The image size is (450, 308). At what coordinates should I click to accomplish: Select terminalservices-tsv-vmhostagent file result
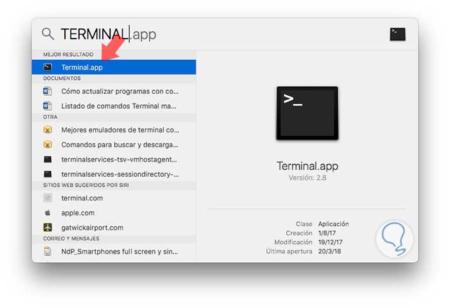pos(114,159)
